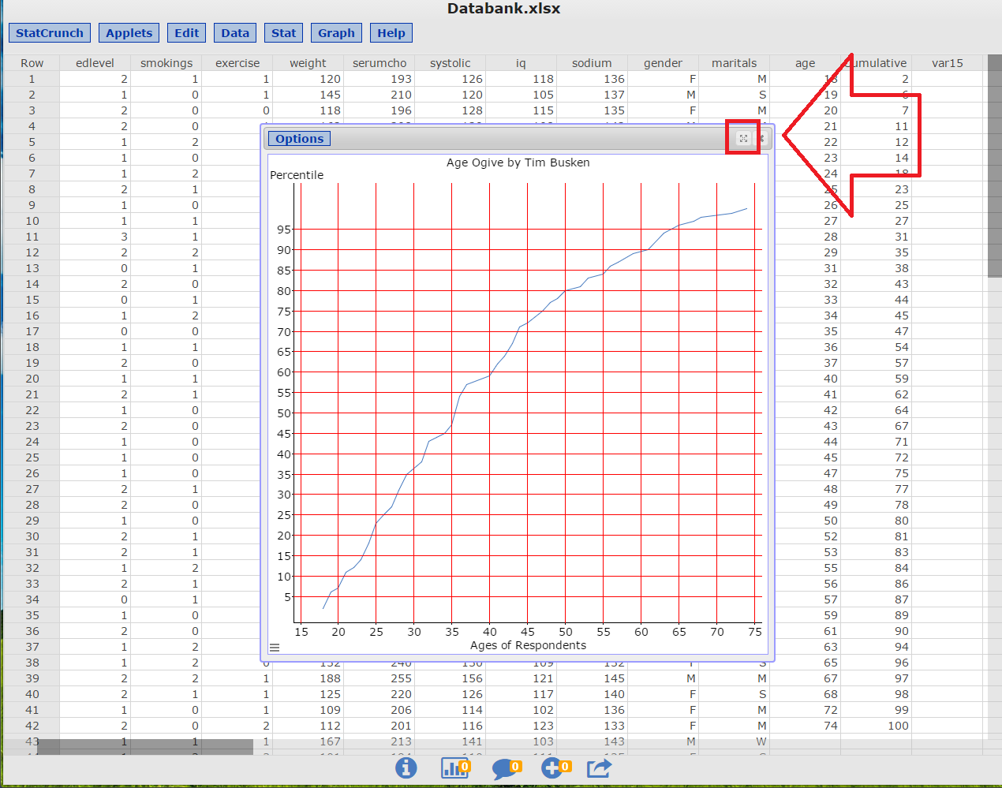Image resolution: width=1002 pixels, height=788 pixels.
Task: Select the gender column header
Action: 663,63
